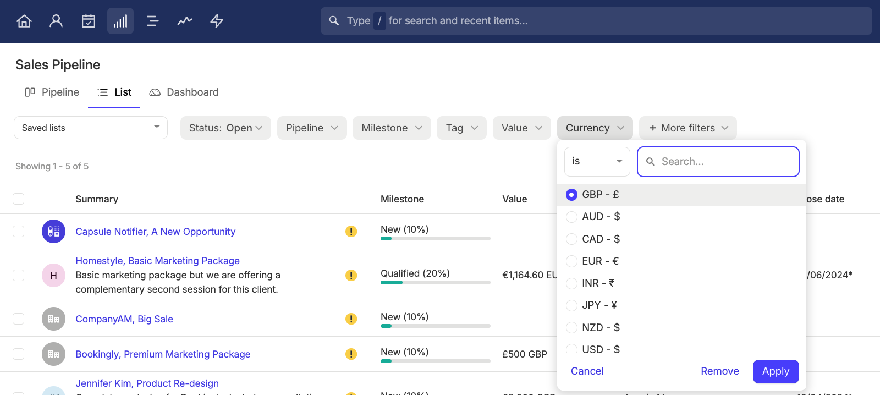This screenshot has height=395, width=880.
Task: Tick the checkbox for CompanyAM Big Sale row
Action: point(19,319)
